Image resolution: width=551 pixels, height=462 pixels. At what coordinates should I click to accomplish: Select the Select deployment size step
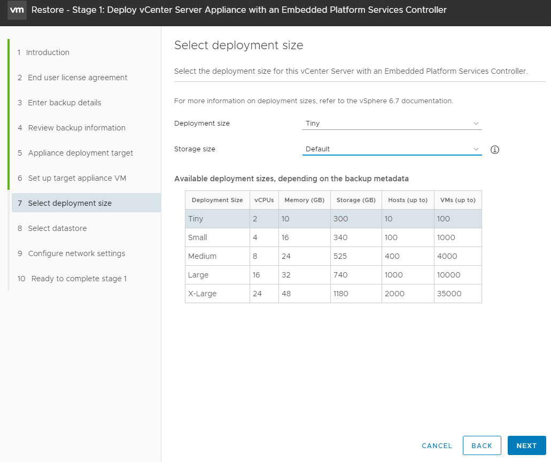pyautogui.click(x=69, y=203)
